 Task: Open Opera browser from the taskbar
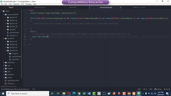[x=69, y=94]
